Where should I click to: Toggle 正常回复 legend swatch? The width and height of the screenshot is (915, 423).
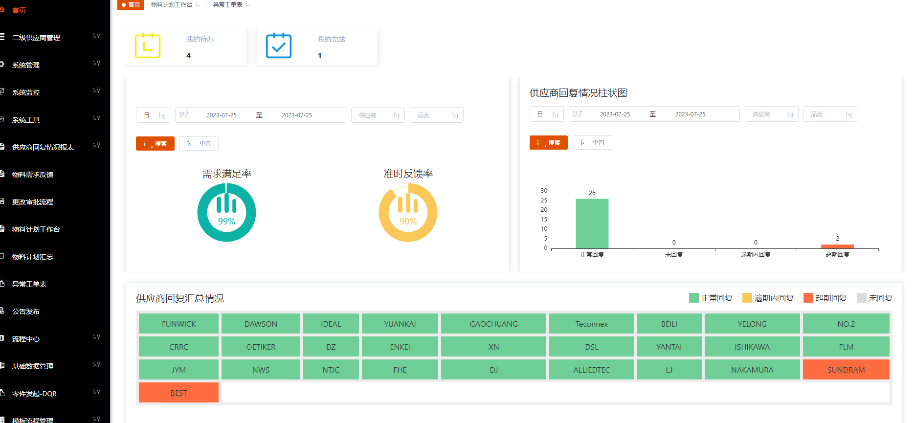tap(694, 298)
